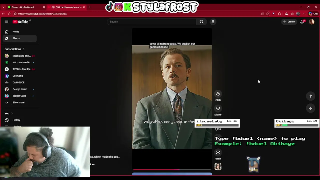Remix this Short
The image size is (320, 180).
click(x=218, y=152)
